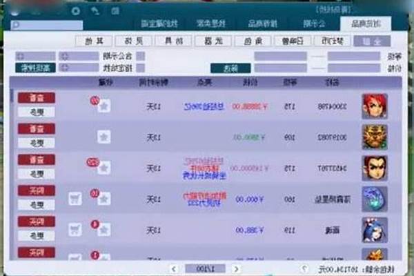Click 更多 button in tiger-mask character row
The height and width of the screenshot is (276, 414).
(37, 143)
